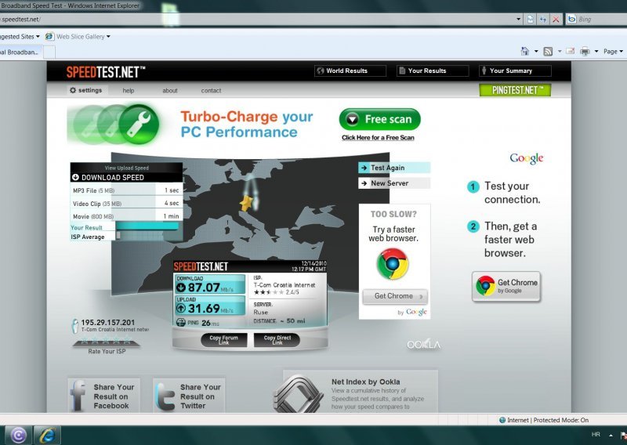Share Your Result on Facebook
The width and height of the screenshot is (627, 445).
[104, 396]
